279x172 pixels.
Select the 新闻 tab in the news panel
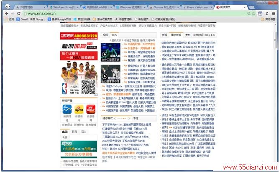click(x=164, y=35)
